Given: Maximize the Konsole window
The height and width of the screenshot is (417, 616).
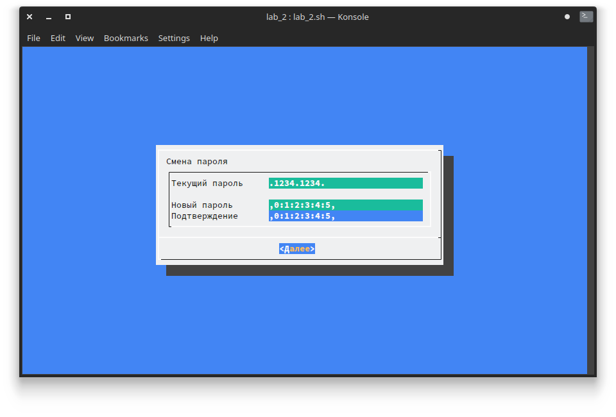Looking at the screenshot, I should pyautogui.click(x=68, y=17).
